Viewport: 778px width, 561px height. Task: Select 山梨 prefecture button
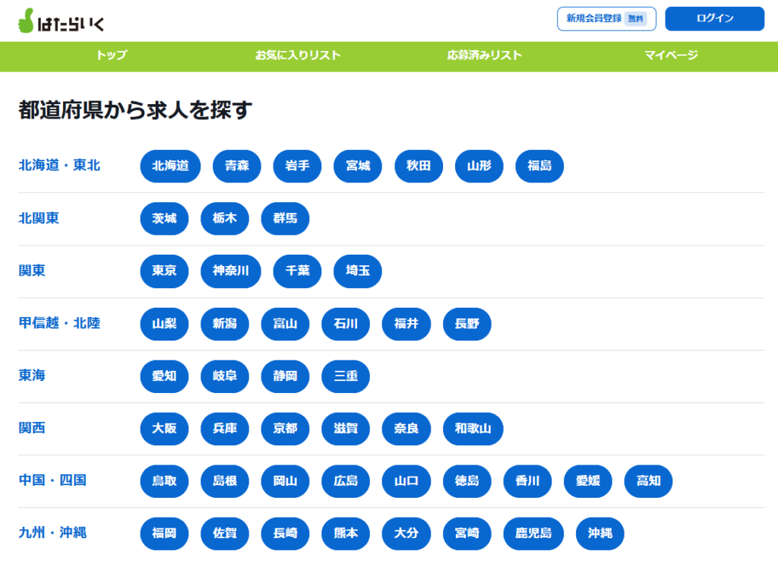[164, 324]
